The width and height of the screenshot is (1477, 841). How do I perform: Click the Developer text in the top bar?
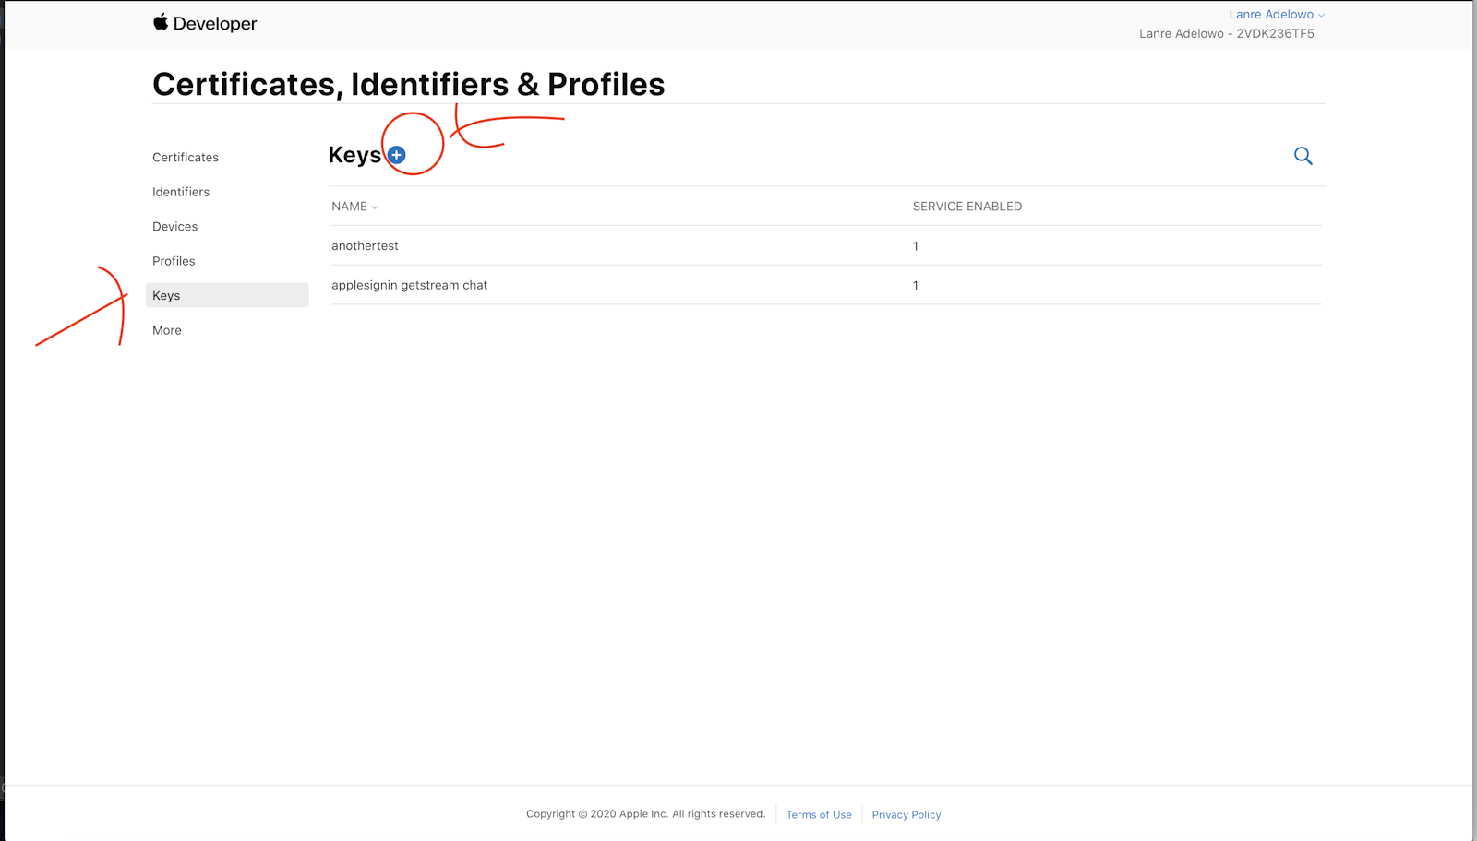[214, 22]
